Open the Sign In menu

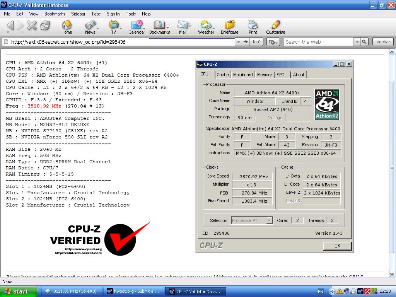point(113,14)
